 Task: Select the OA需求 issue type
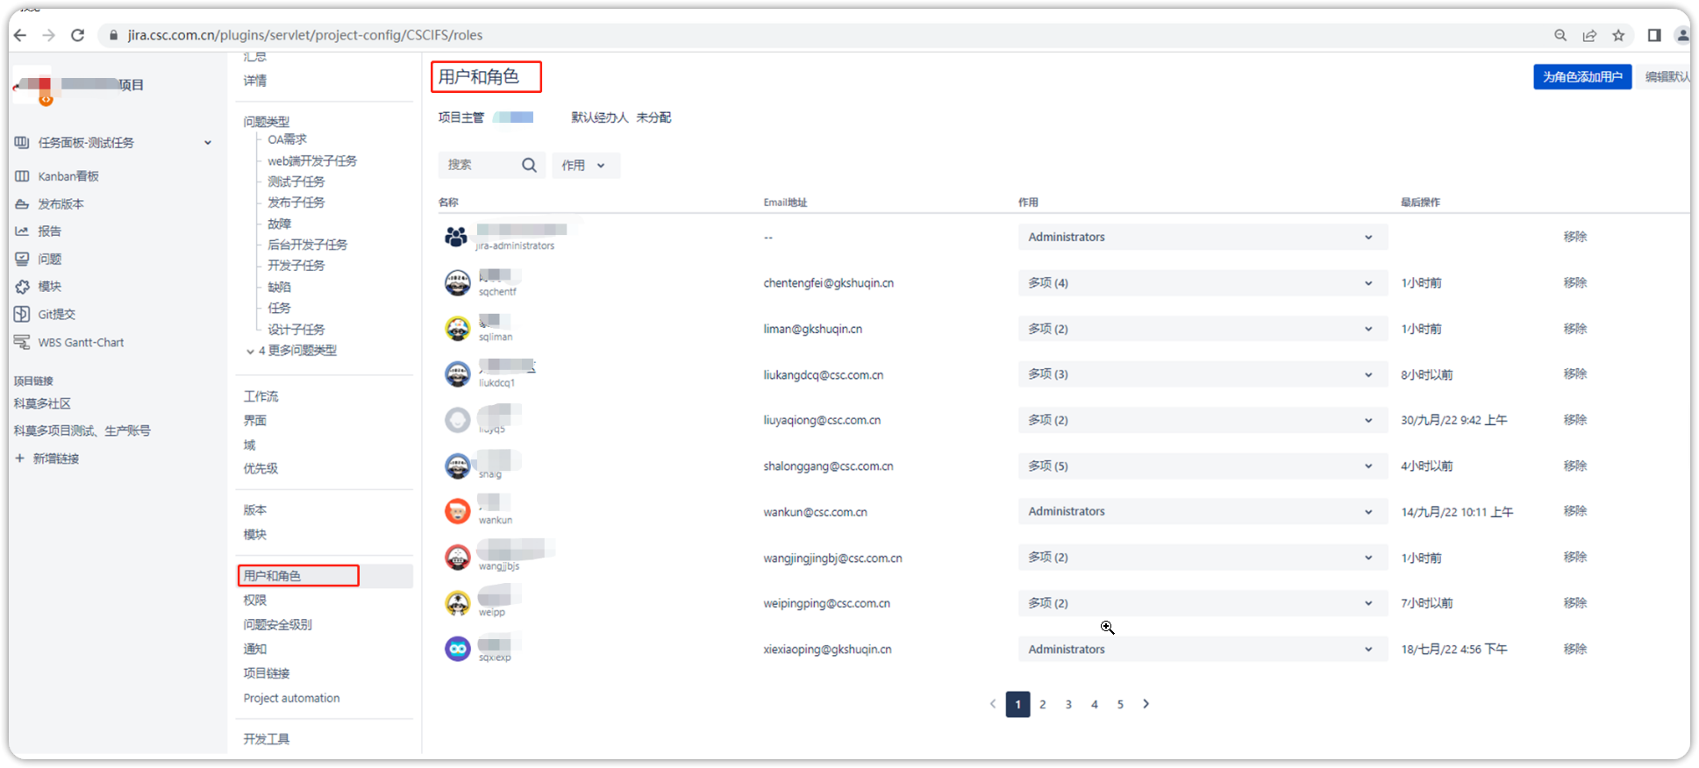(287, 139)
